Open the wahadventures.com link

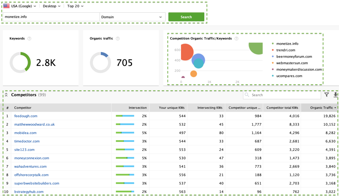[x=31, y=167]
